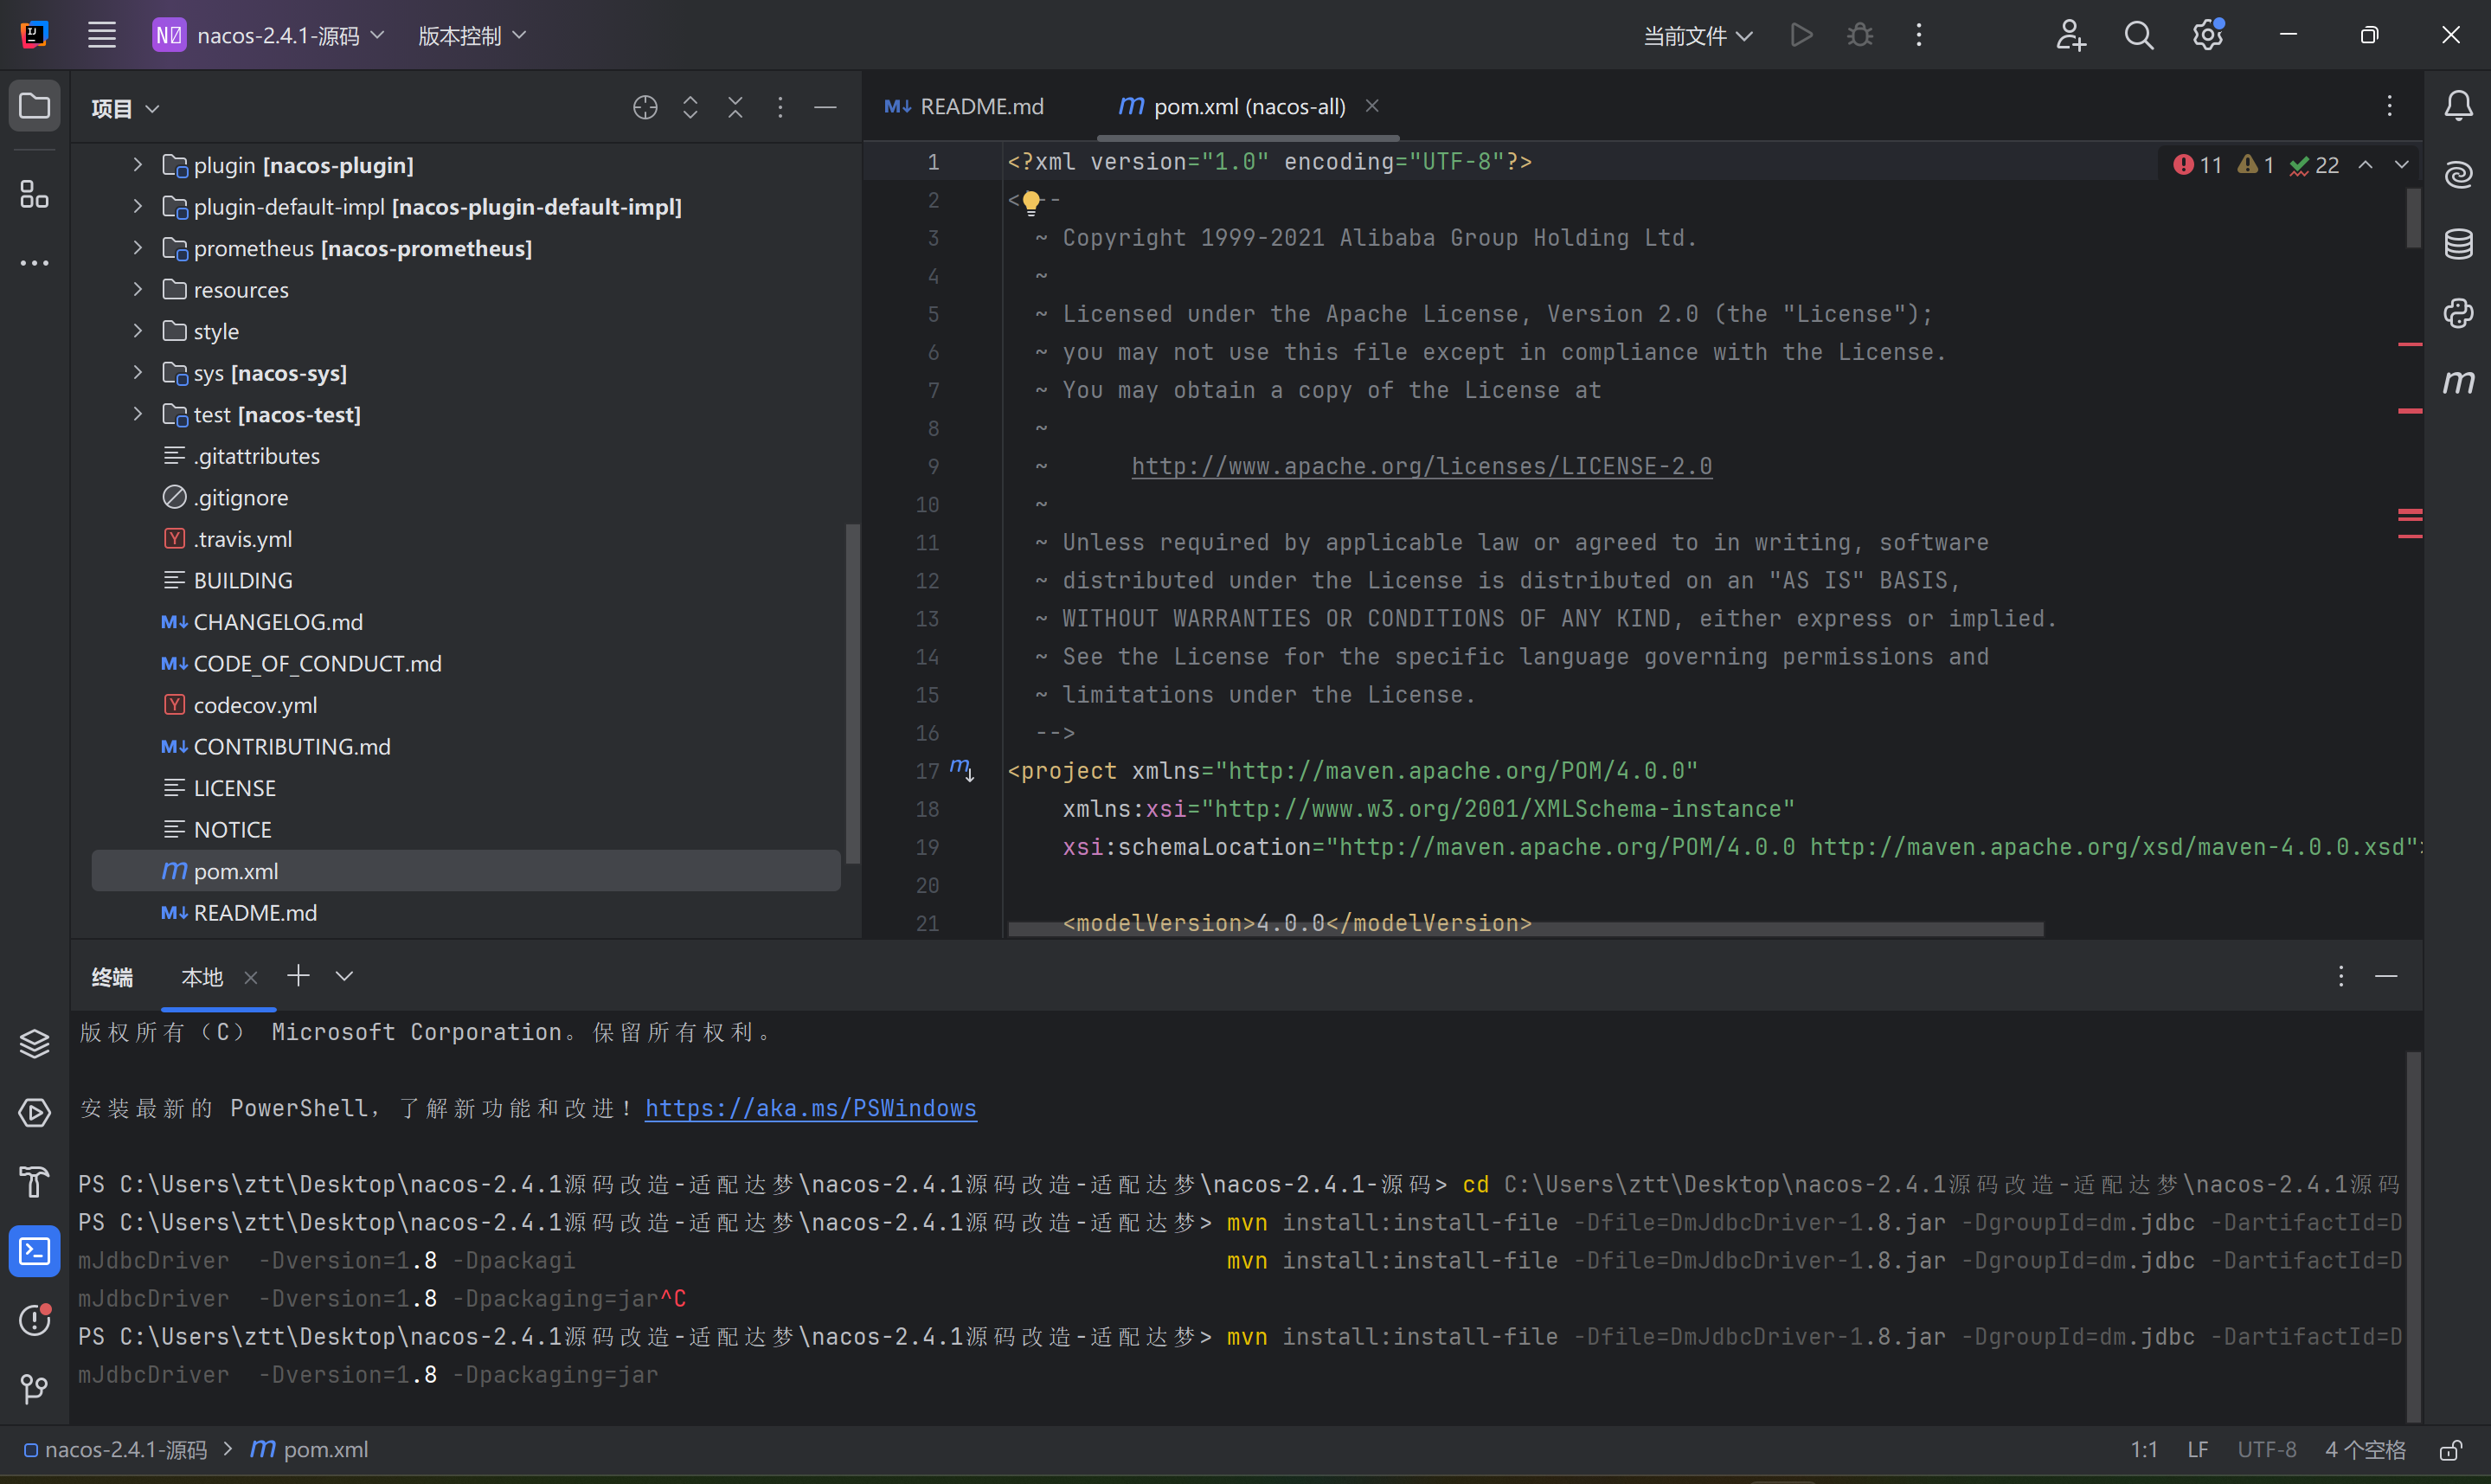Image resolution: width=2491 pixels, height=1484 pixels.
Task: Open the Notifications bell panel
Action: [2458, 106]
